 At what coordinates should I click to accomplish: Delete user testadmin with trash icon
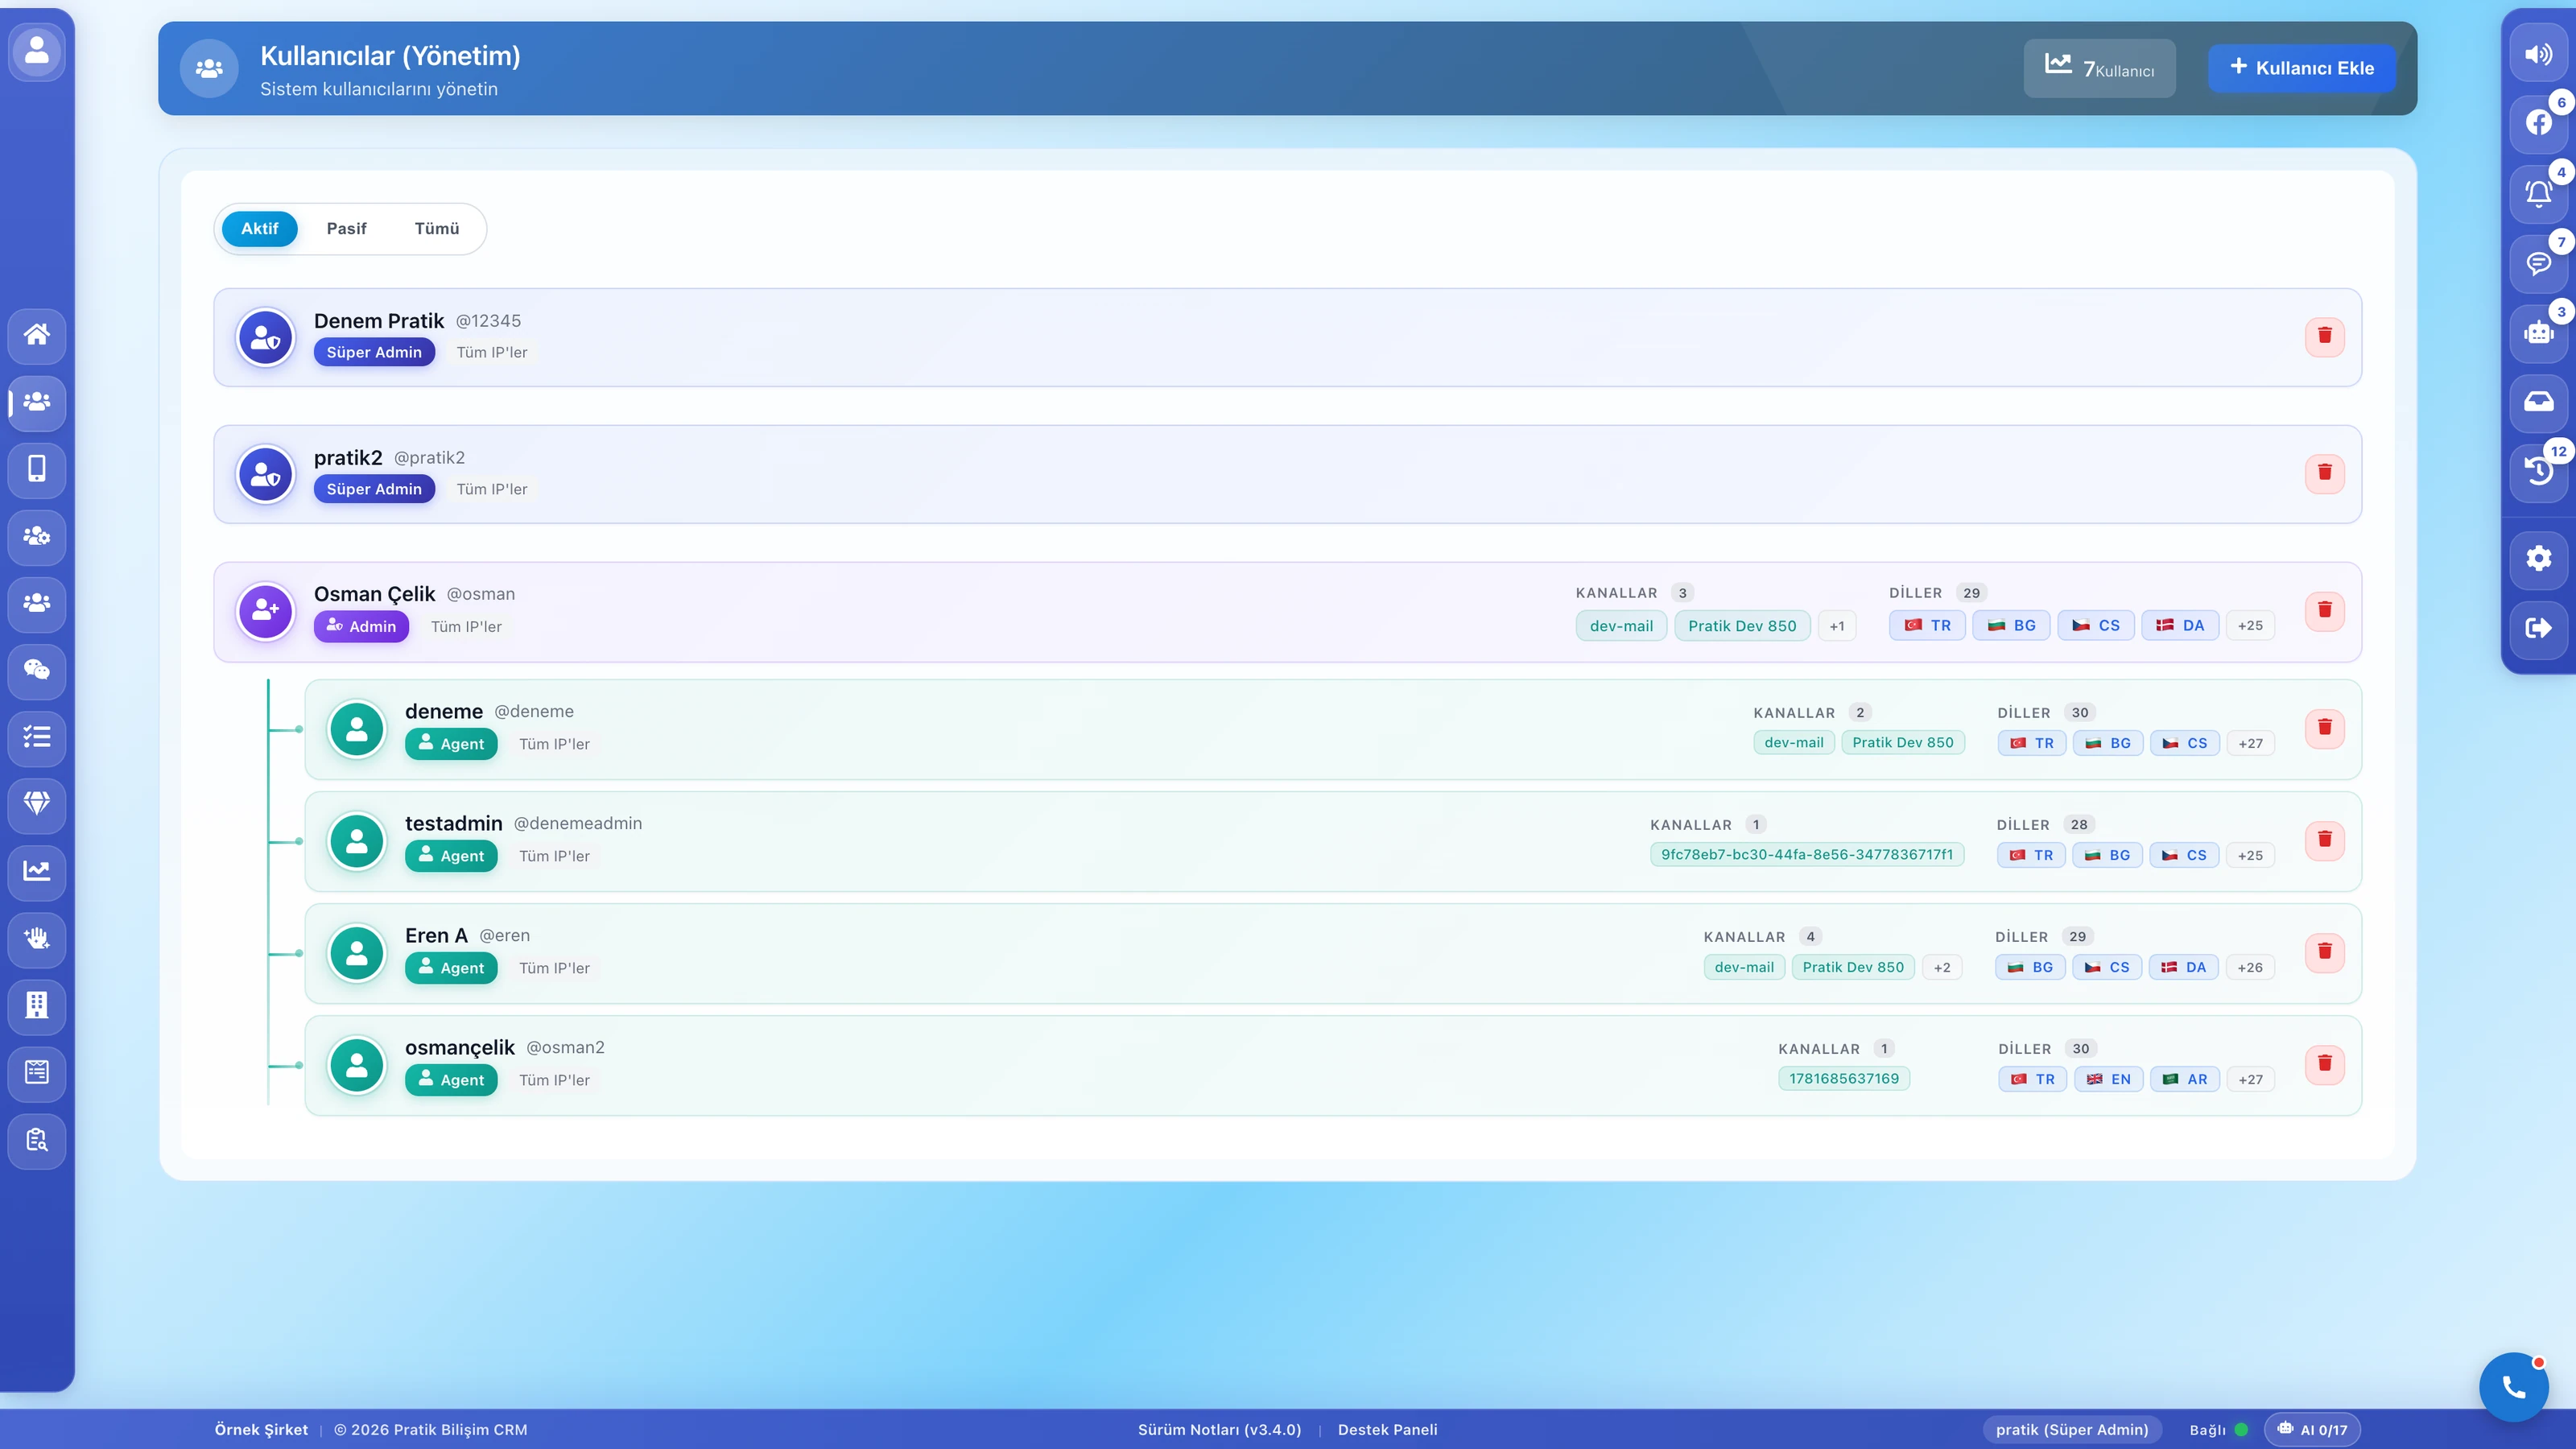pos(2324,840)
